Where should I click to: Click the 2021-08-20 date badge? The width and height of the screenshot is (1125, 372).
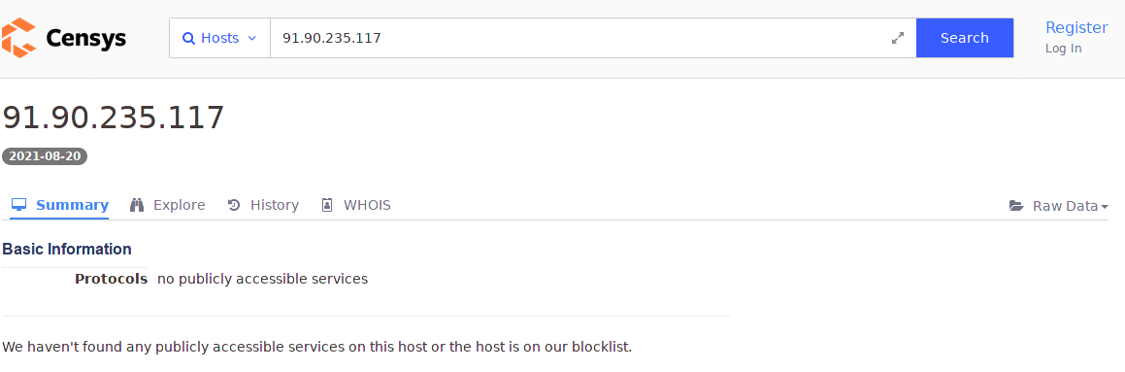click(x=45, y=155)
